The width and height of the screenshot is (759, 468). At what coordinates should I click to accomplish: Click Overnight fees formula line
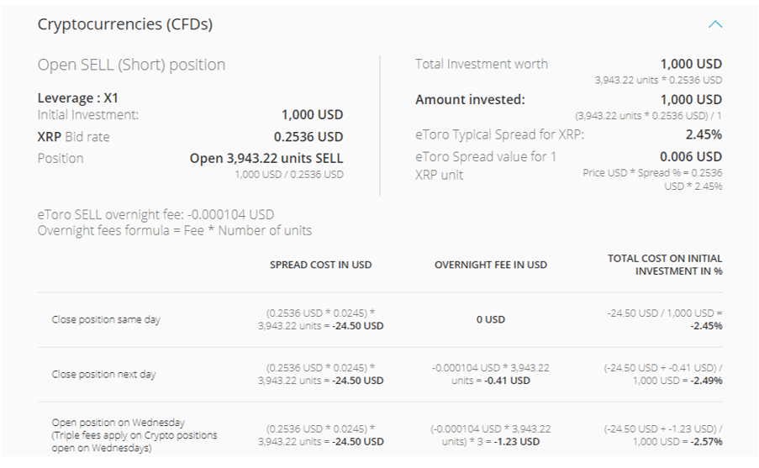(174, 230)
